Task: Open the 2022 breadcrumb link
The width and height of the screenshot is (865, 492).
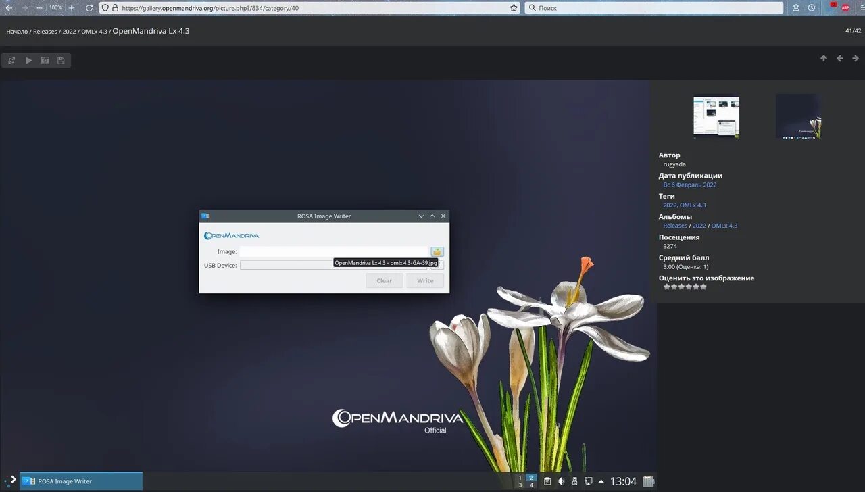Action: pyautogui.click(x=69, y=32)
